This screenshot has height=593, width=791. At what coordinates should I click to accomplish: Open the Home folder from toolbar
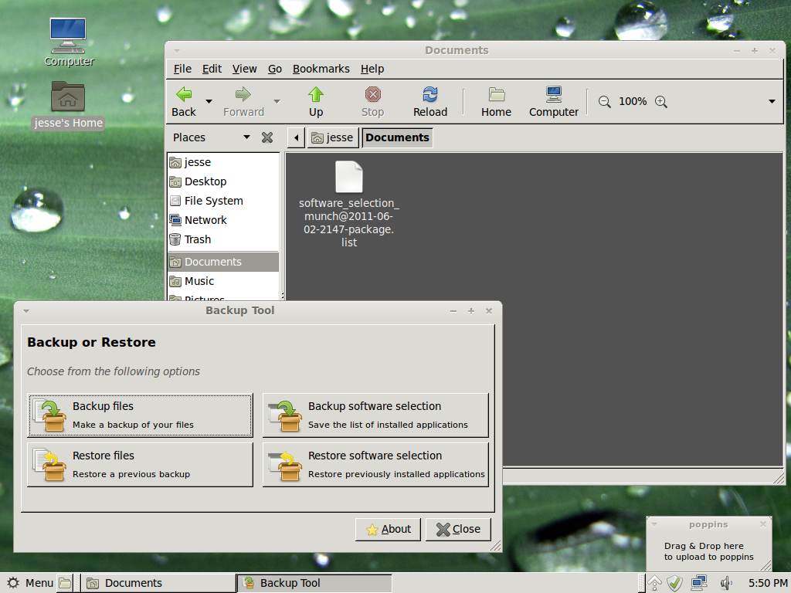pyautogui.click(x=496, y=102)
